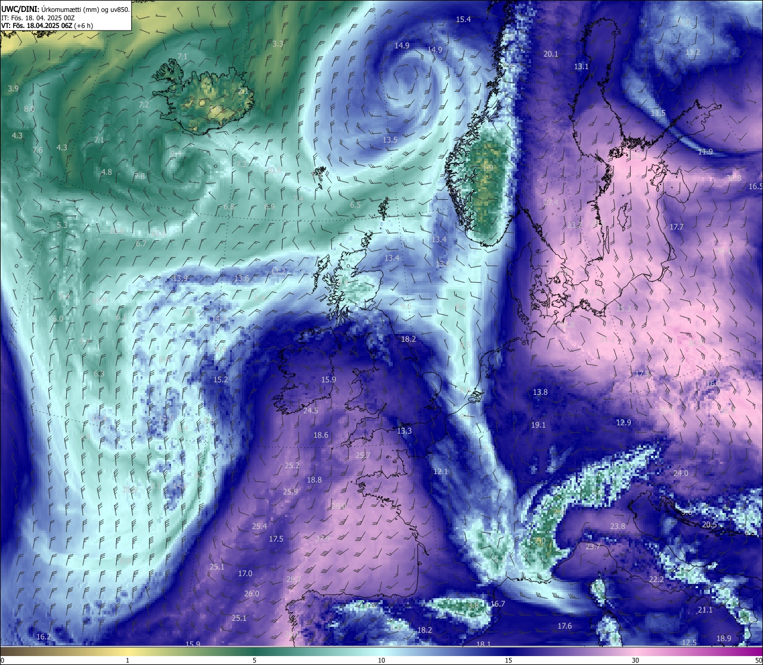Screen dimensions: 763x665
Task: Click the 16.5 value at the map's eastern edge
Action: click(755, 187)
